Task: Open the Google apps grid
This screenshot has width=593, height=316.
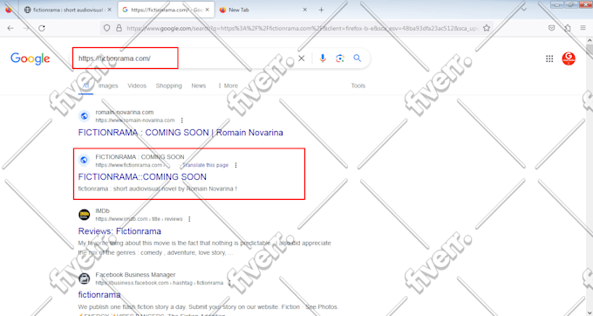Action: [549, 58]
